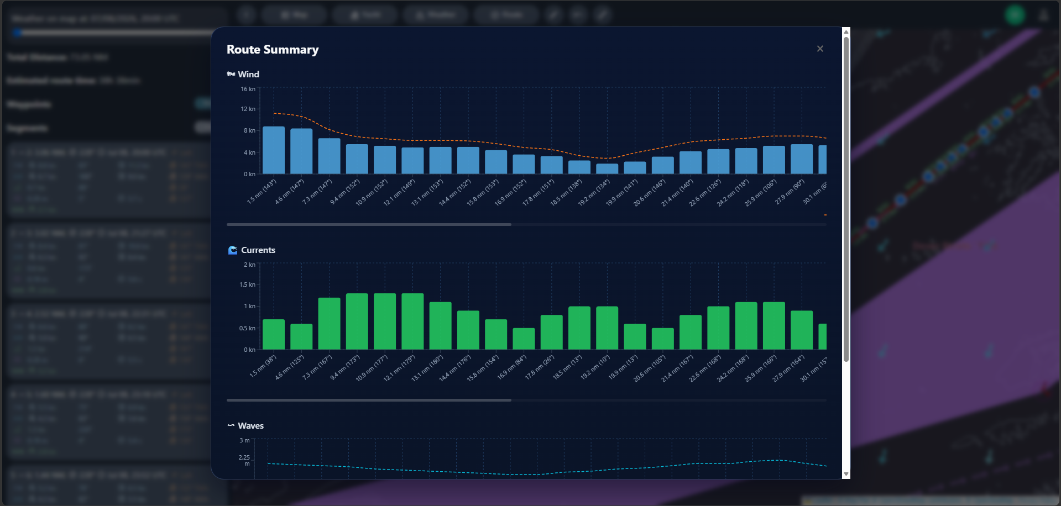This screenshot has width=1061, height=506.
Task: Select the blue wind bar at 7.3 nm
Action: 329,156
